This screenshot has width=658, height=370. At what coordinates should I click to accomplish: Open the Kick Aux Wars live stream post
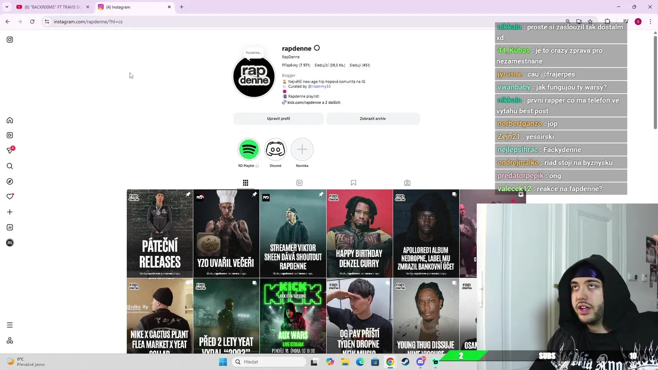pyautogui.click(x=293, y=316)
